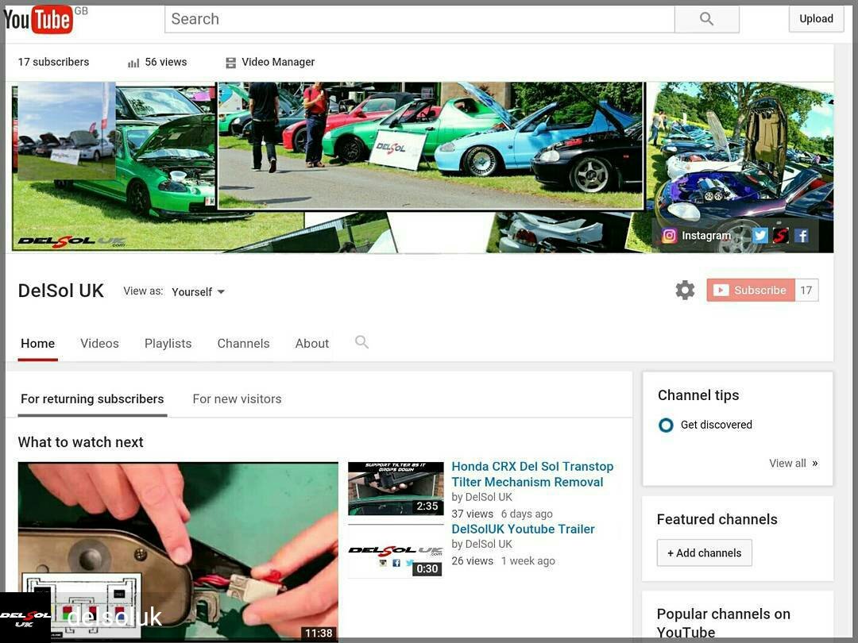Open the Instagram link on banner
Viewport: 858px width, 643px height.
(697, 236)
